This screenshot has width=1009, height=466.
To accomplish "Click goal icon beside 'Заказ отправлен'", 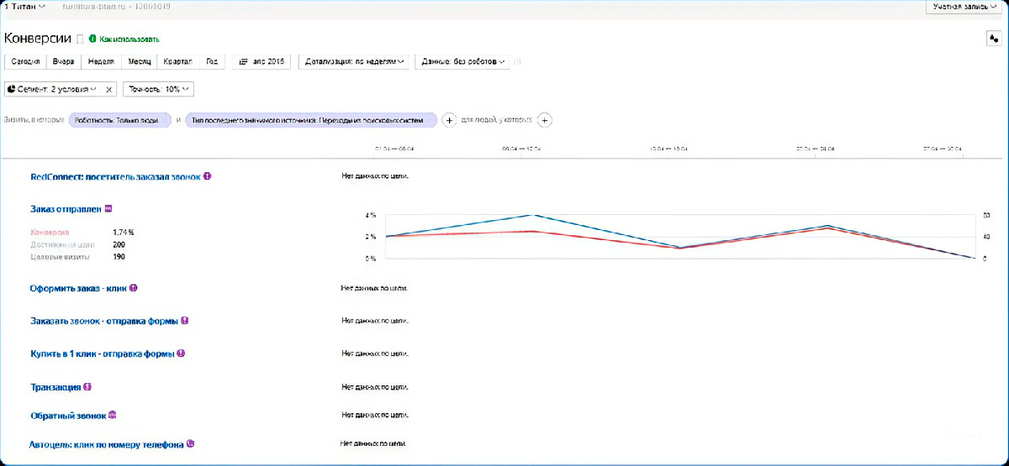I will point(108,208).
